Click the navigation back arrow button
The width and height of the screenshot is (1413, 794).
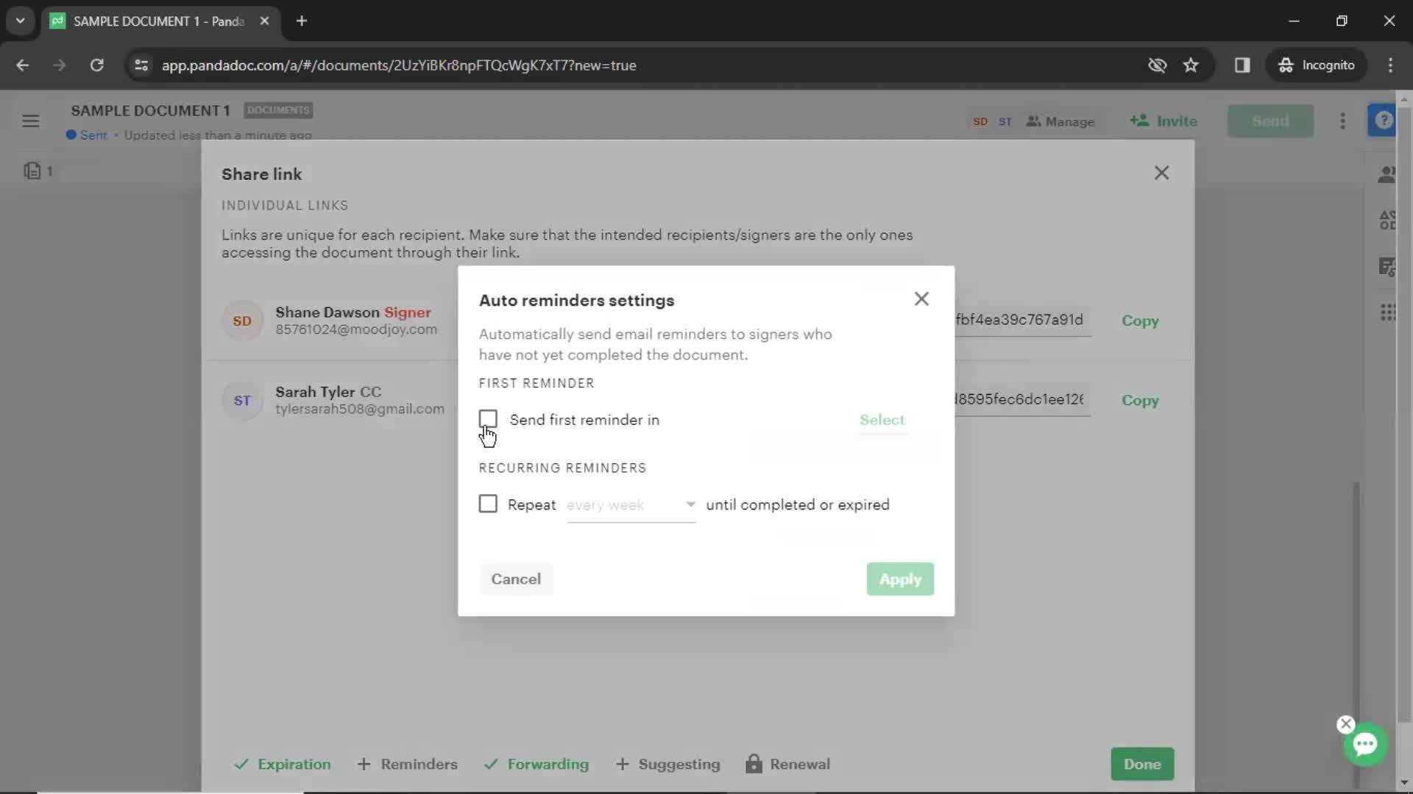pyautogui.click(x=24, y=65)
